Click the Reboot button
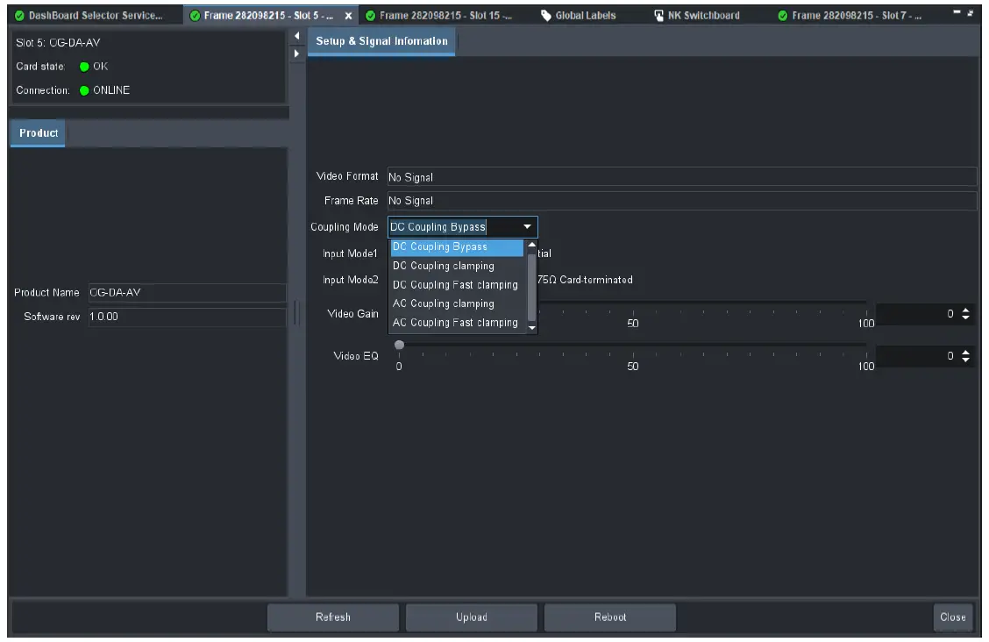 coord(610,617)
